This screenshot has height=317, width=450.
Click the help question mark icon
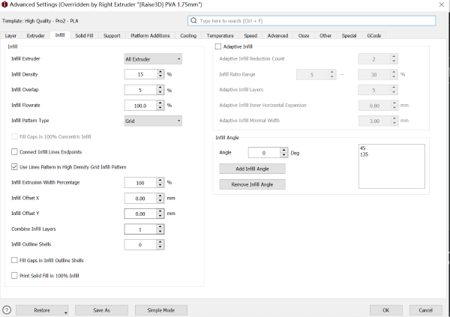pyautogui.click(x=7, y=310)
